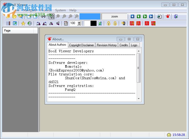Image resolution: width=189 pixels, height=139 pixels.
Task: Click About text scrollbar down arrow
Action: [x=139, y=99]
